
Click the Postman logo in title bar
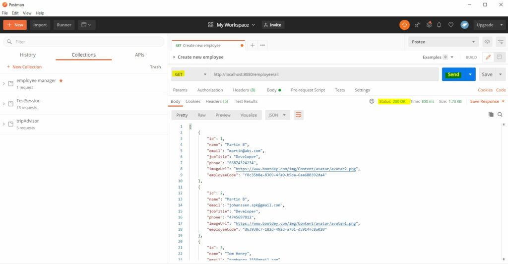5,4
